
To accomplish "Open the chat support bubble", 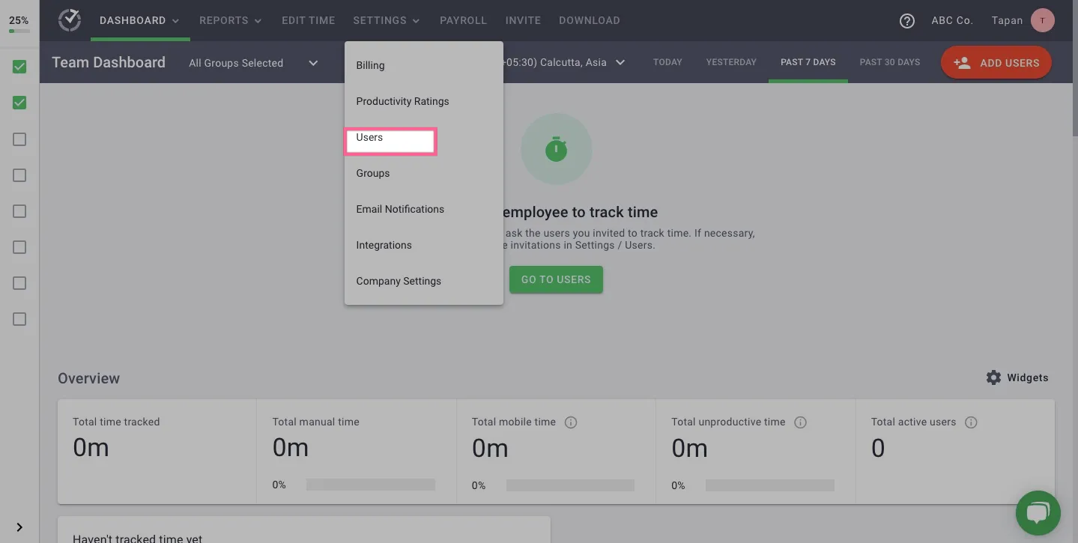I will pyautogui.click(x=1038, y=513).
